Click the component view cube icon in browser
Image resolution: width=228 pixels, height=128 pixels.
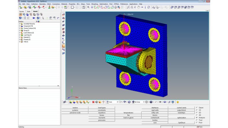pos(20,18)
